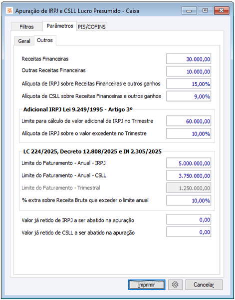Click 'Limite do Faturamento - Anual - CSLL' label
Image resolution: width=235 pixels, height=300 pixels.
(63, 175)
